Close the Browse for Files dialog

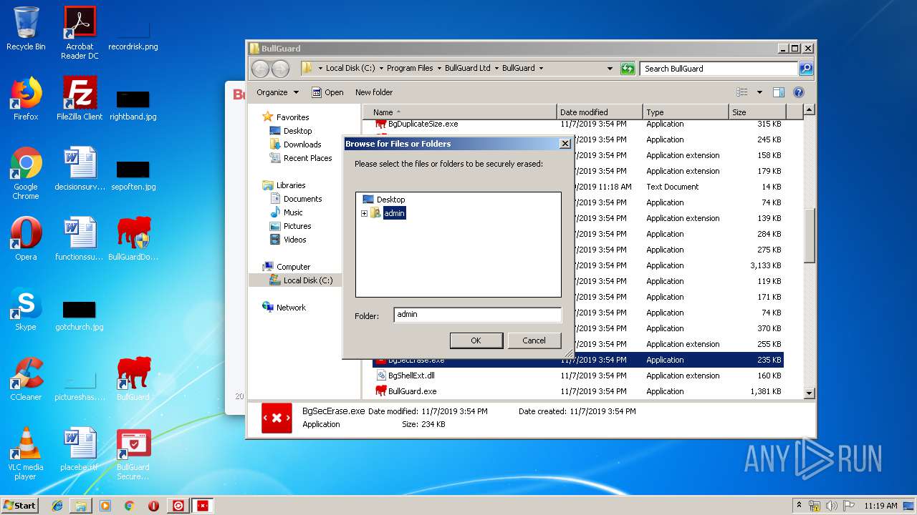click(565, 144)
